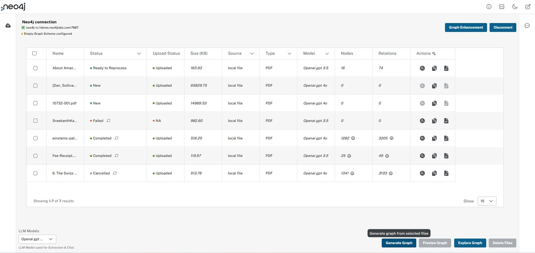Reprocess the Completed einsteins-pat... file
The width and height of the screenshot is (535, 253).
pos(116,138)
